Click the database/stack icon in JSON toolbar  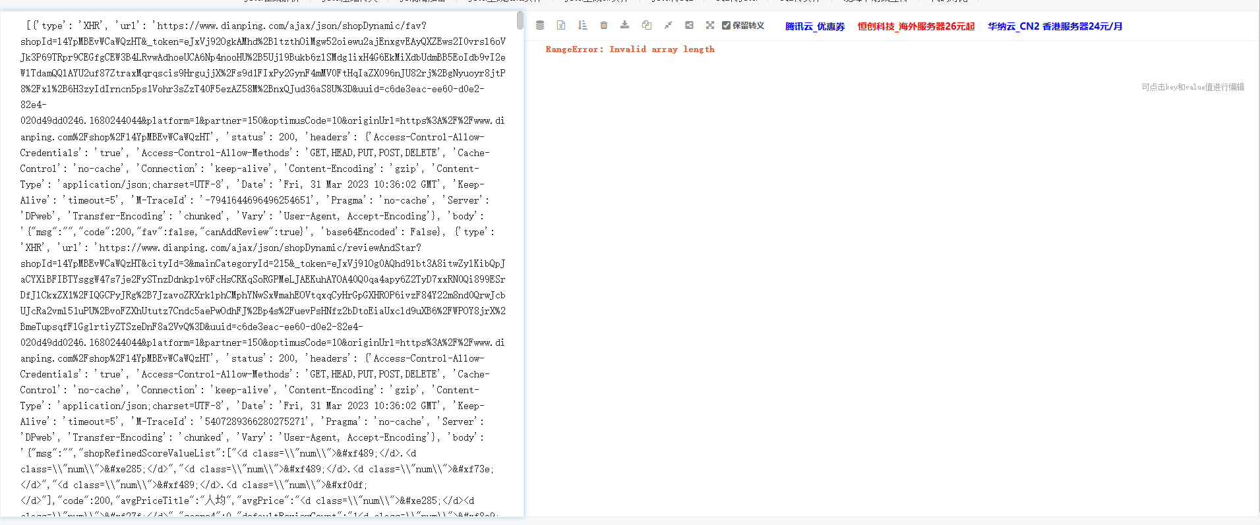tap(540, 26)
